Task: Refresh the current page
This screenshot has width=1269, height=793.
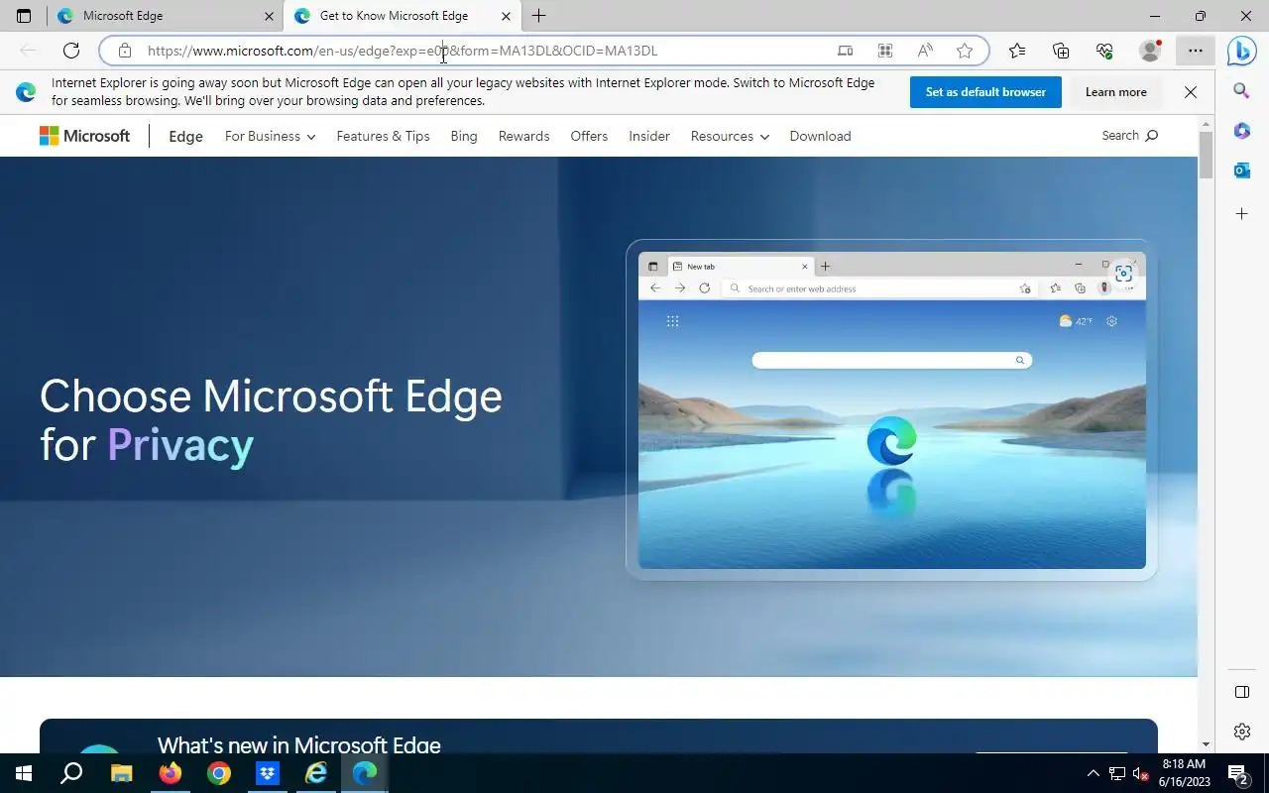Action: (71, 51)
